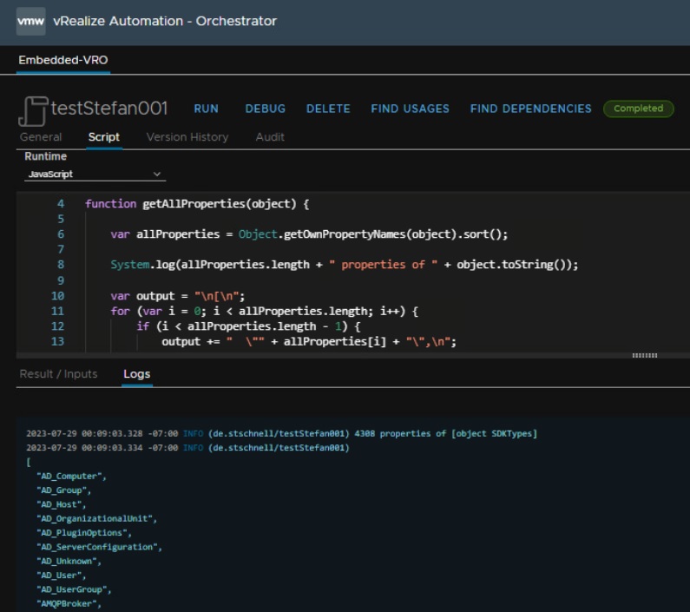The height and width of the screenshot is (612, 690).
Task: Click the Completed status badge
Action: pyautogui.click(x=639, y=109)
